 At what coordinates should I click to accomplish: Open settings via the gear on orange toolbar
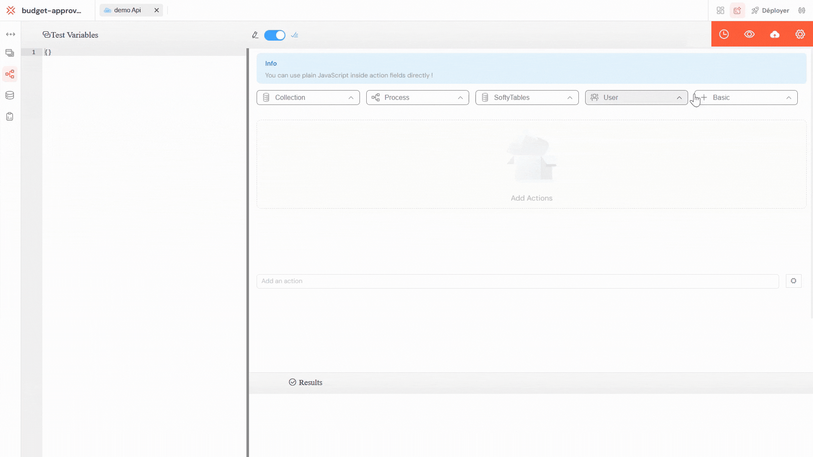(x=799, y=34)
